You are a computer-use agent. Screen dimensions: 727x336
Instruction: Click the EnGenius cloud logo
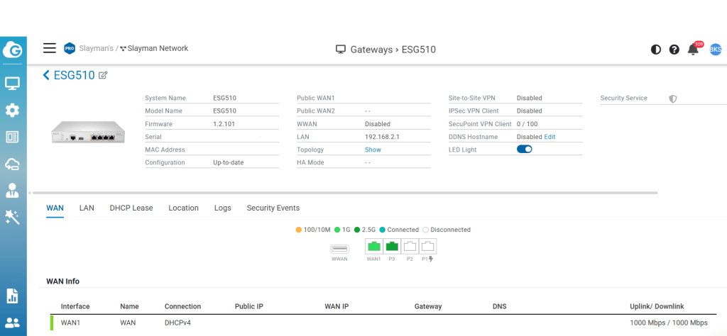(13, 50)
